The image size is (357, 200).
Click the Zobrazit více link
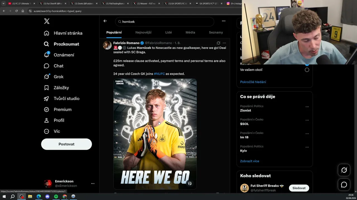[x=250, y=161]
